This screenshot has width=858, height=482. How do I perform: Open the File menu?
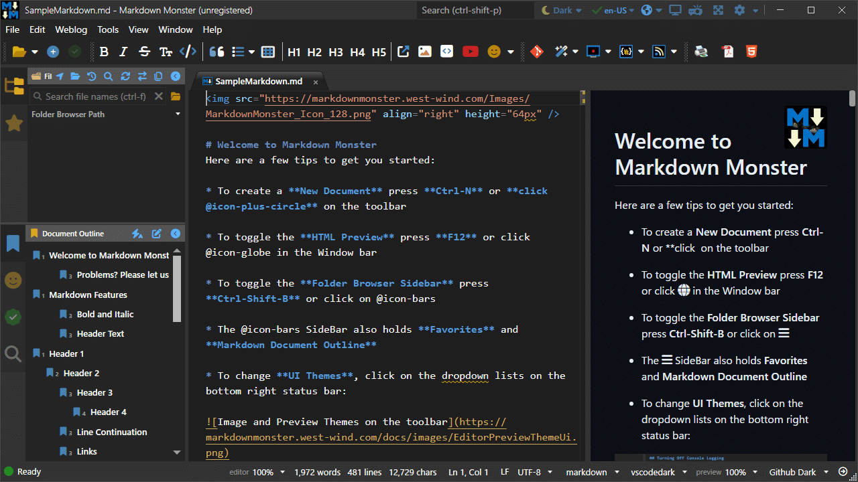click(x=12, y=29)
